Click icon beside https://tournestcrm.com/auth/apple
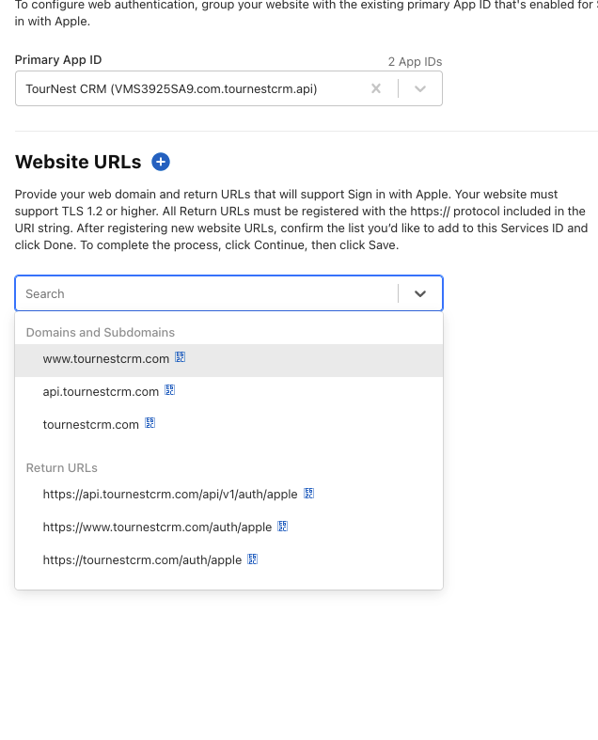Viewport: 598px width, 740px height. coord(252,559)
